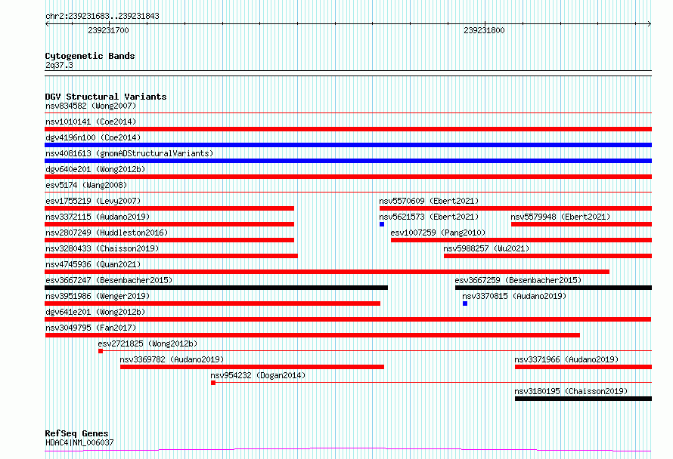Click the small blue nsv3370815 marker

click(465, 303)
